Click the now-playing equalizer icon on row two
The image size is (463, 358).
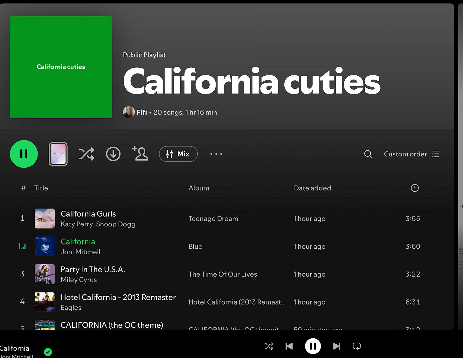point(22,246)
